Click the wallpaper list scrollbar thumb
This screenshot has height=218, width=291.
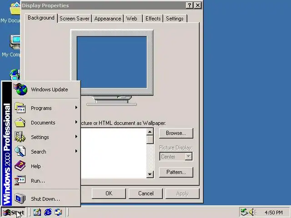150,140
